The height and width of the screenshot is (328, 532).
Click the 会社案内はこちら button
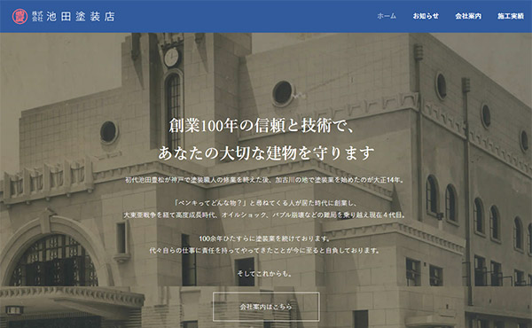(x=266, y=307)
